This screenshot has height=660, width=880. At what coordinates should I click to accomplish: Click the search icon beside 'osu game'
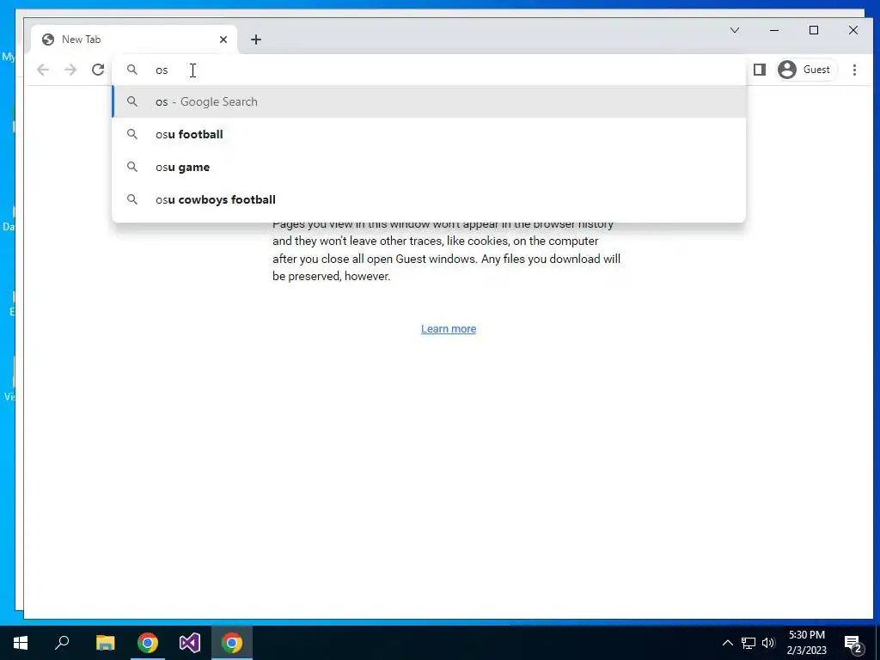131,167
